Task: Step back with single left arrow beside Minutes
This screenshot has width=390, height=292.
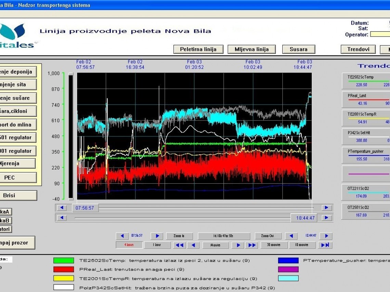Action: pos(193,245)
